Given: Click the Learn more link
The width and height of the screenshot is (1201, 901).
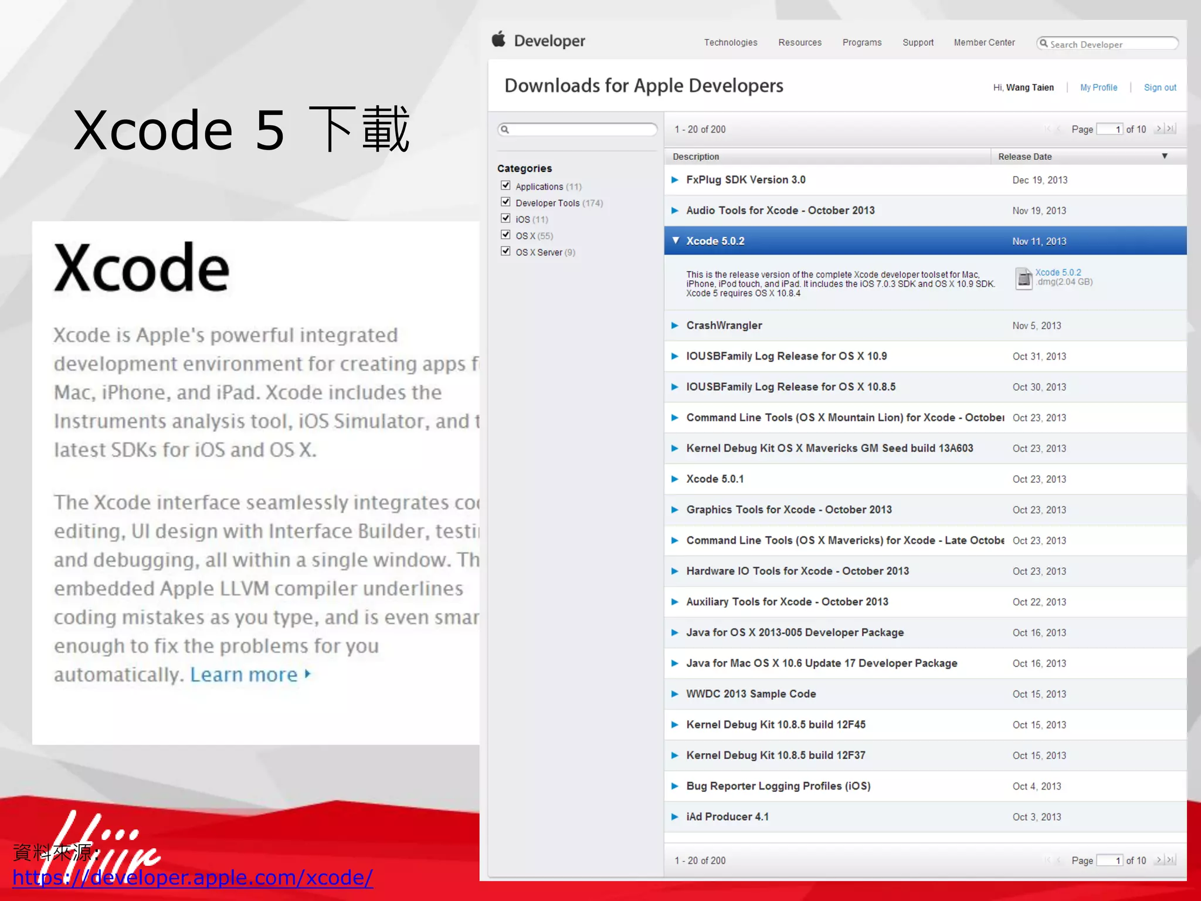Looking at the screenshot, I should point(244,675).
